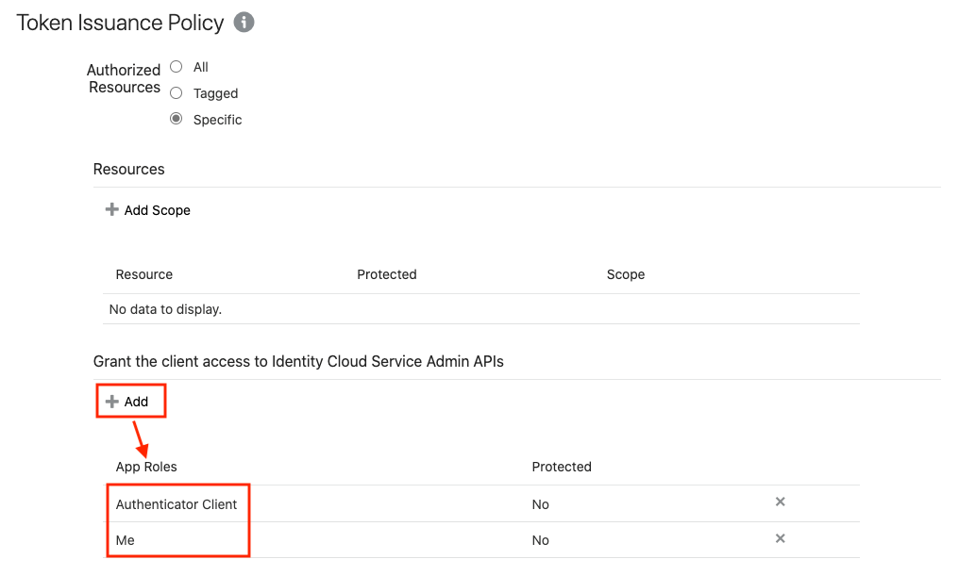Screen dimensions: 959x576
Task: Click the Add Scope text link
Action: (x=158, y=210)
